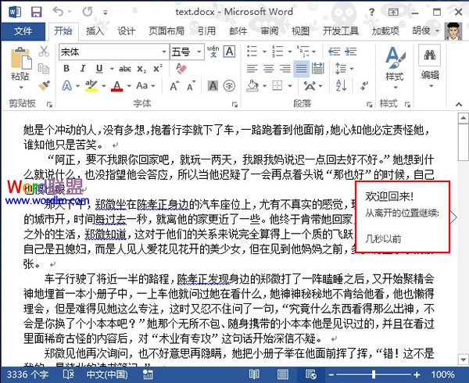Toggle Bold formatting
The height and width of the screenshot is (383, 469).
pos(67,68)
